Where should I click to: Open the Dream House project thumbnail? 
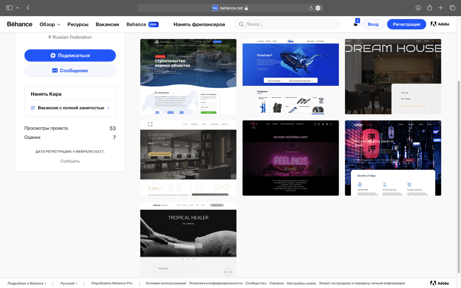(393, 77)
